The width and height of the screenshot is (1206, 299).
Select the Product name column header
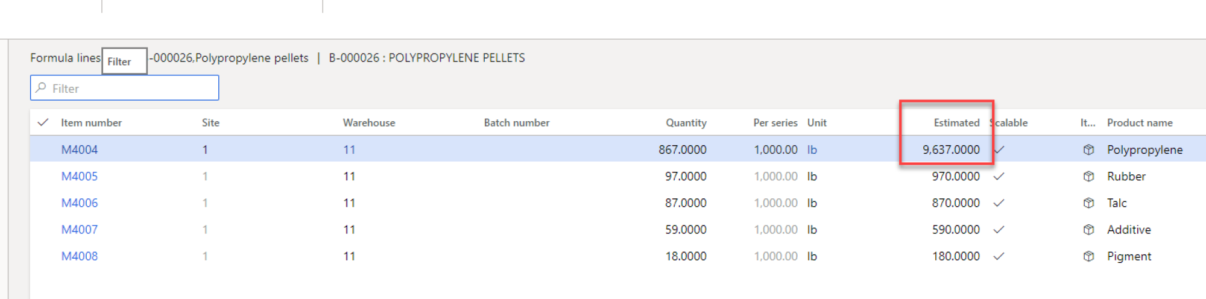tap(1140, 122)
